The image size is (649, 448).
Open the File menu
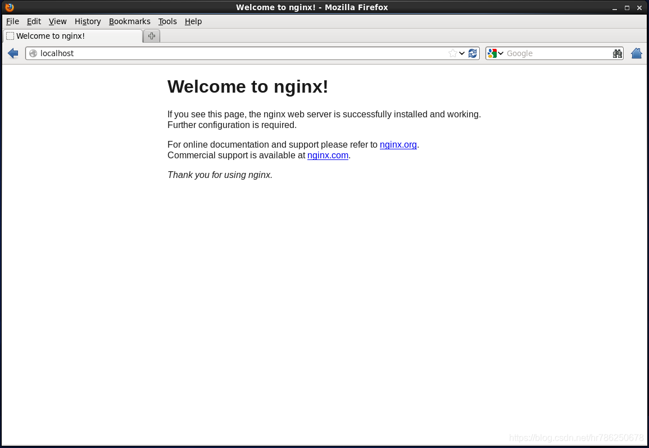coord(12,21)
